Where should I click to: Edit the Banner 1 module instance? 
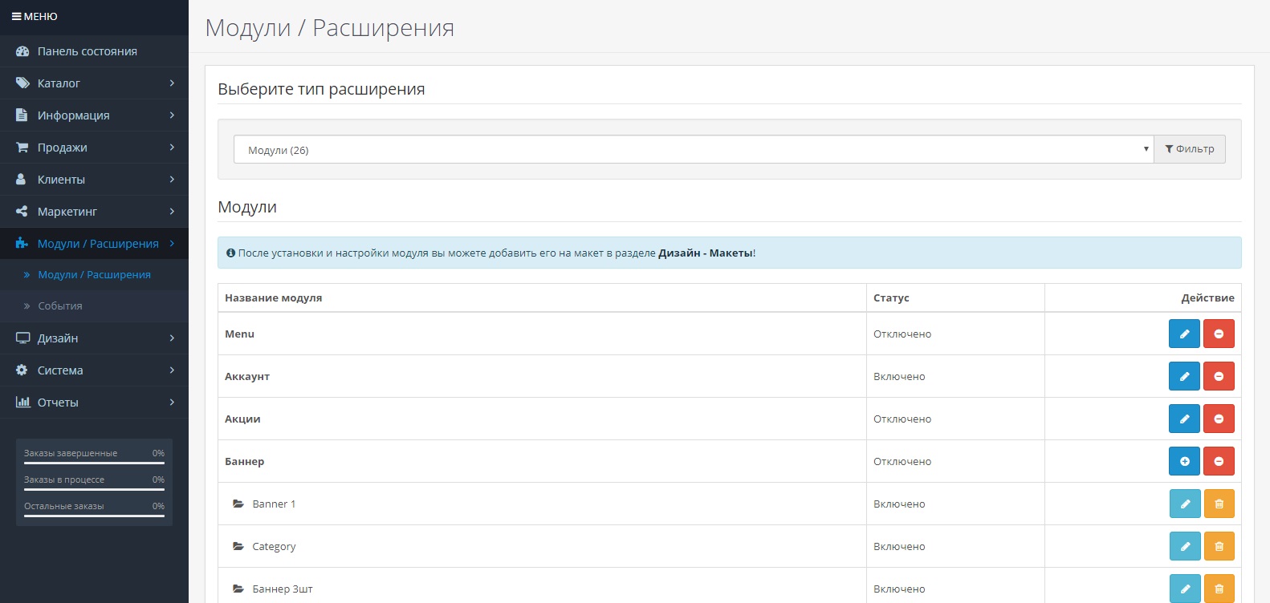pos(1184,504)
